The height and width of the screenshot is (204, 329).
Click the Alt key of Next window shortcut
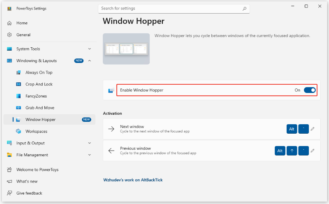pyautogui.click(x=292, y=129)
